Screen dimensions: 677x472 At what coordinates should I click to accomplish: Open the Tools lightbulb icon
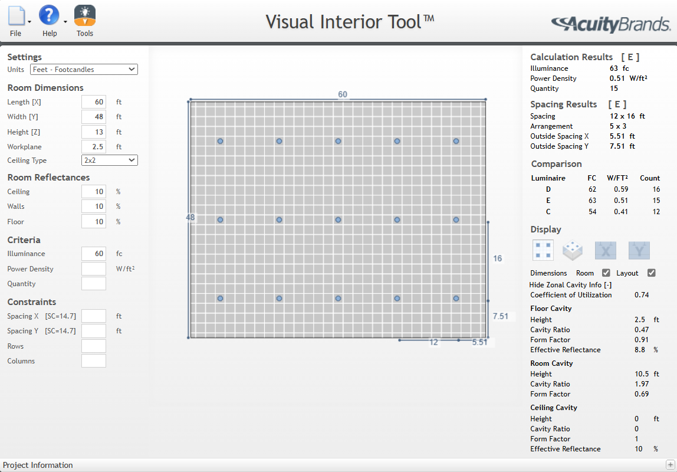[85, 15]
